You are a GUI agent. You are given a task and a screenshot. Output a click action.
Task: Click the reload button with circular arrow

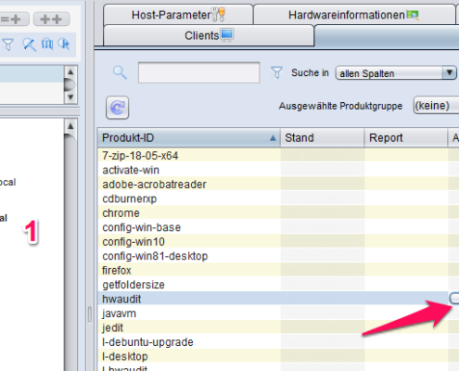pos(117,108)
